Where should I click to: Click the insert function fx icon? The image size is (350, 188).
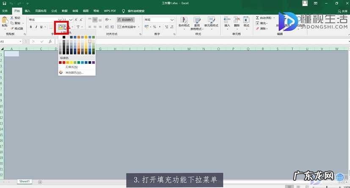click(x=50, y=41)
